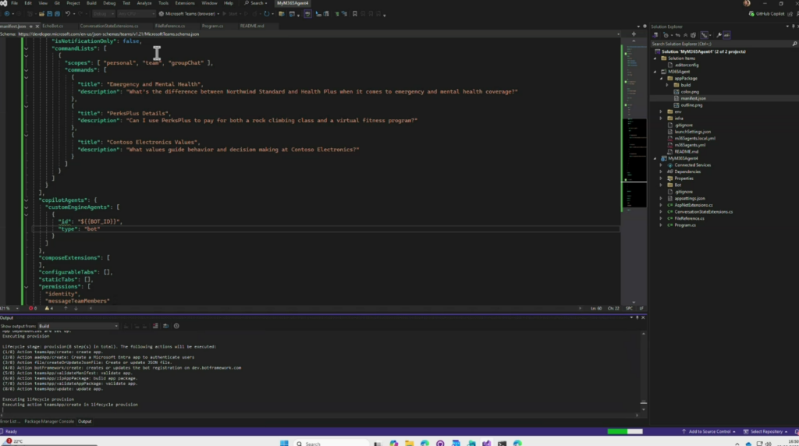This screenshot has height=446, width=799.
Task: Go to previous issue up arrow
Action: point(66,308)
